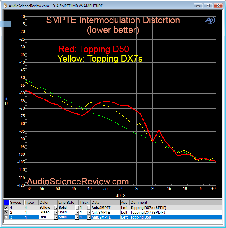Image resolution: width=226 pixels, height=228 pixels.
Task: Click the Comment column header
Action: tap(176, 203)
